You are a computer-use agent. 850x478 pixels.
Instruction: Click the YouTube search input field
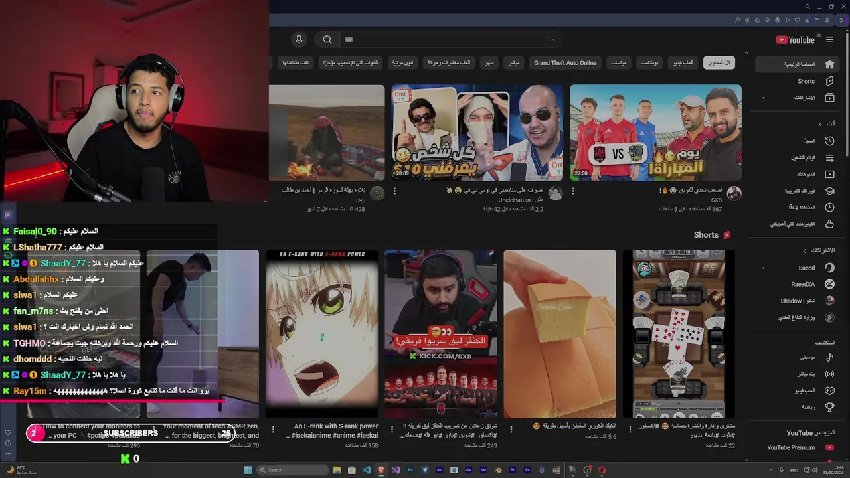click(452, 40)
